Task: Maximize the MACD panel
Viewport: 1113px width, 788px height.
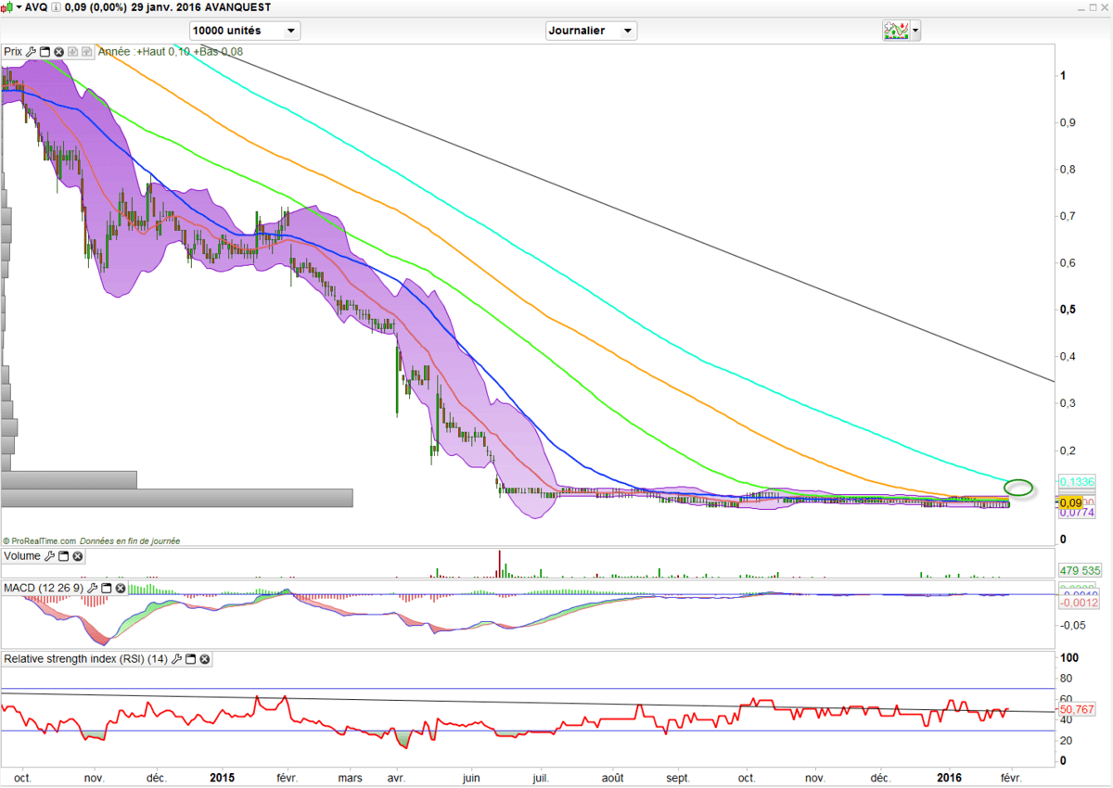Action: tap(106, 588)
